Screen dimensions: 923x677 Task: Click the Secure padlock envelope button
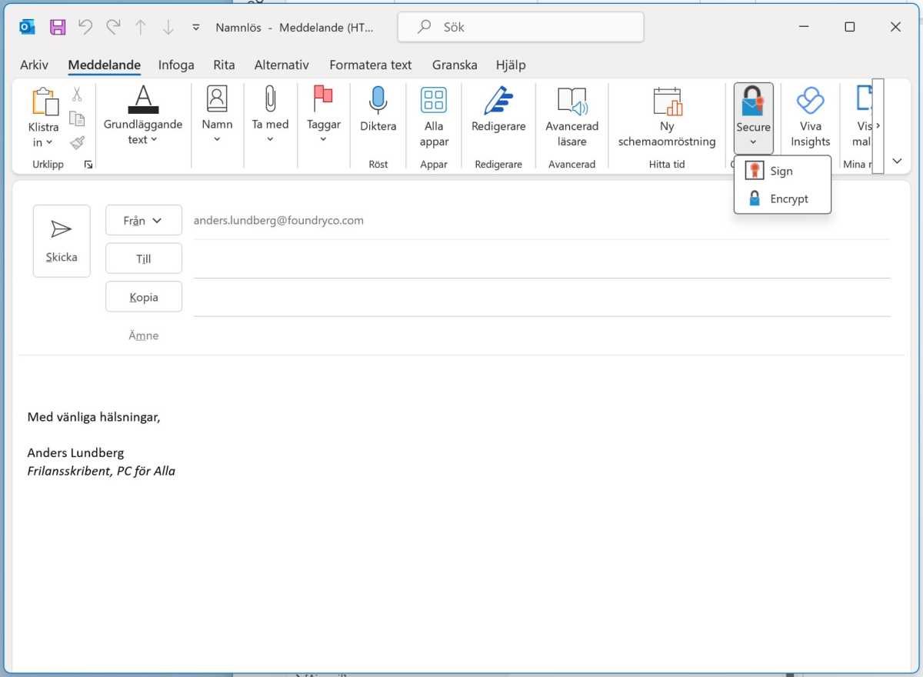pos(753,117)
